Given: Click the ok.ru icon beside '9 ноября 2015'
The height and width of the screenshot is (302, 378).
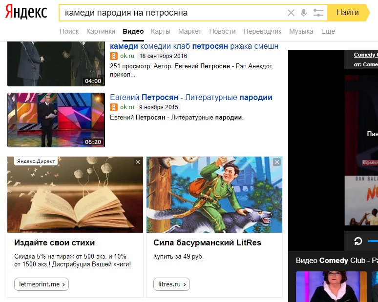Looking at the screenshot, I should click(114, 107).
